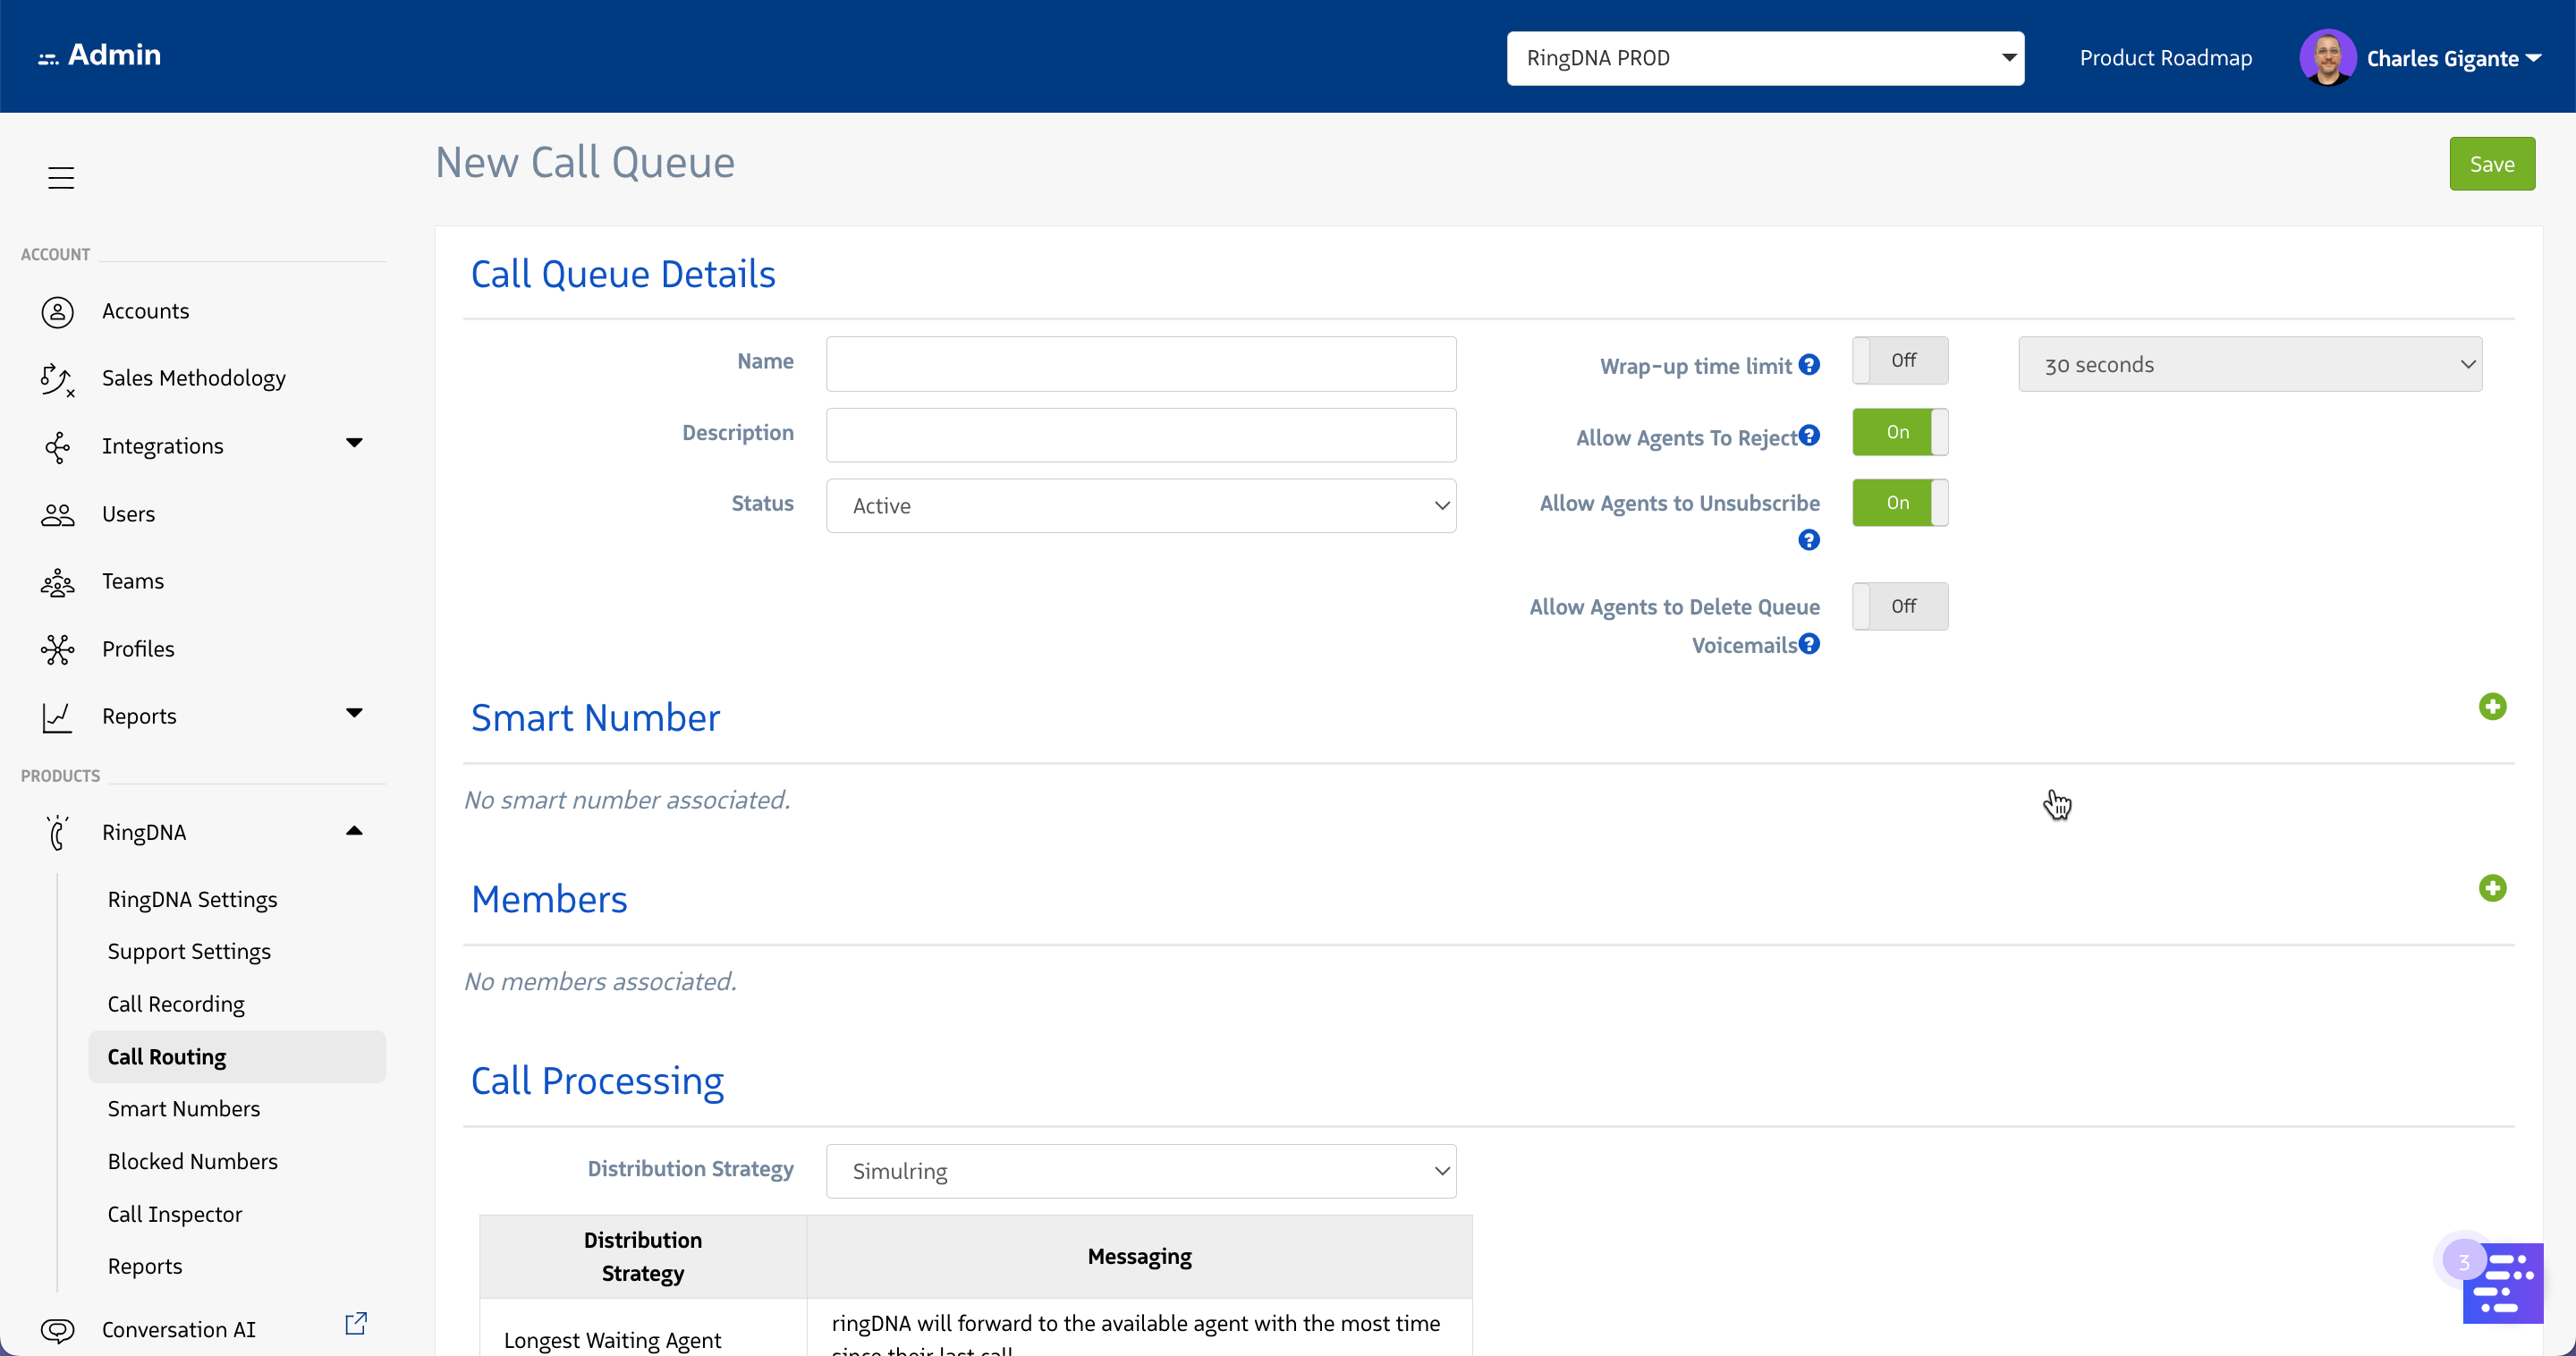
Task: Enable Allow Agents to Delete Queue Voicemails
Action: (x=1899, y=606)
